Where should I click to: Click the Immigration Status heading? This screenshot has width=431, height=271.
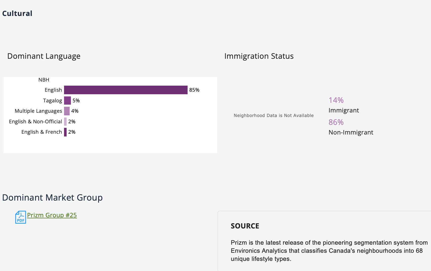click(259, 56)
